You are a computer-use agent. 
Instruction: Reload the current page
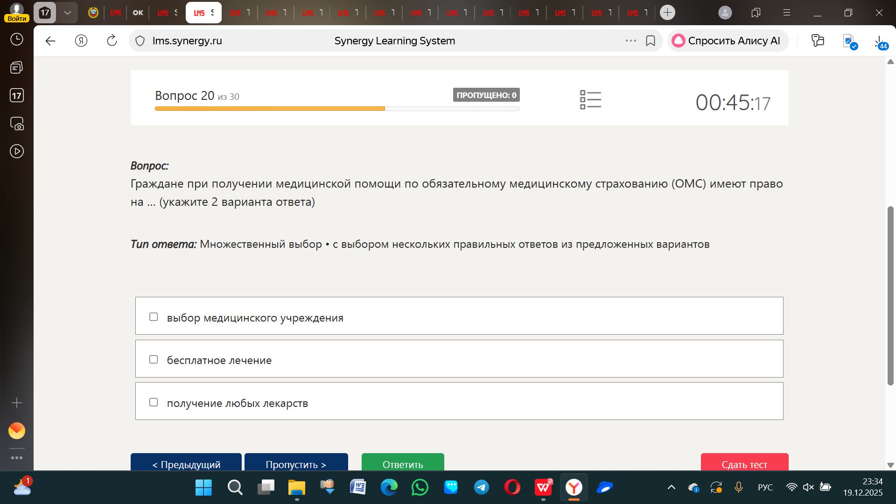point(112,41)
